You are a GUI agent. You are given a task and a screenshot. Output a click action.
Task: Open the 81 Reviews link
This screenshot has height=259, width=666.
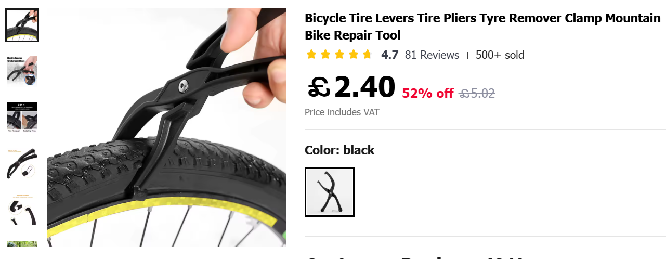pos(432,55)
